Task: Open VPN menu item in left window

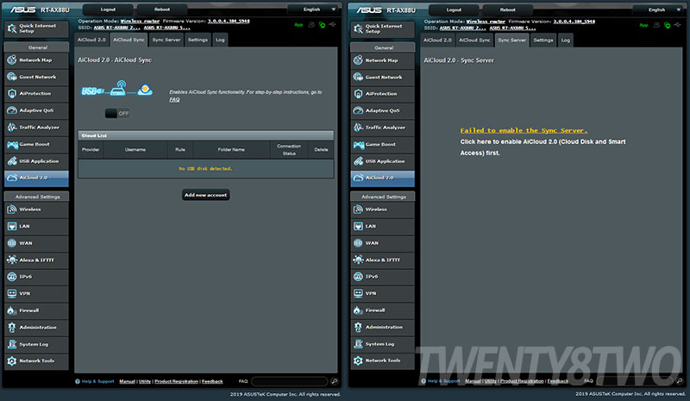Action: (36, 293)
